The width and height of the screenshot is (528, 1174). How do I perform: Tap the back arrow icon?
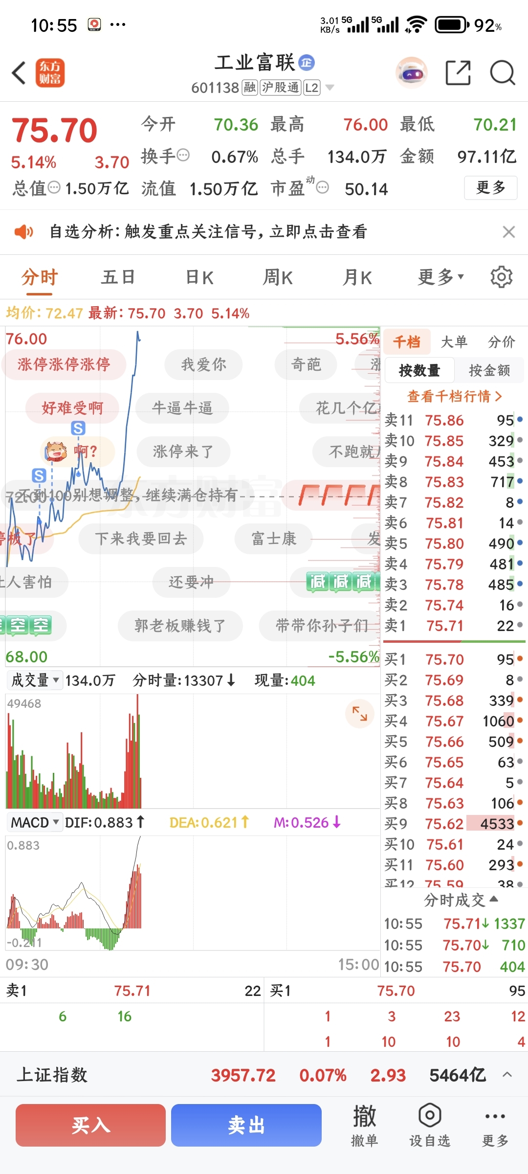tap(19, 73)
